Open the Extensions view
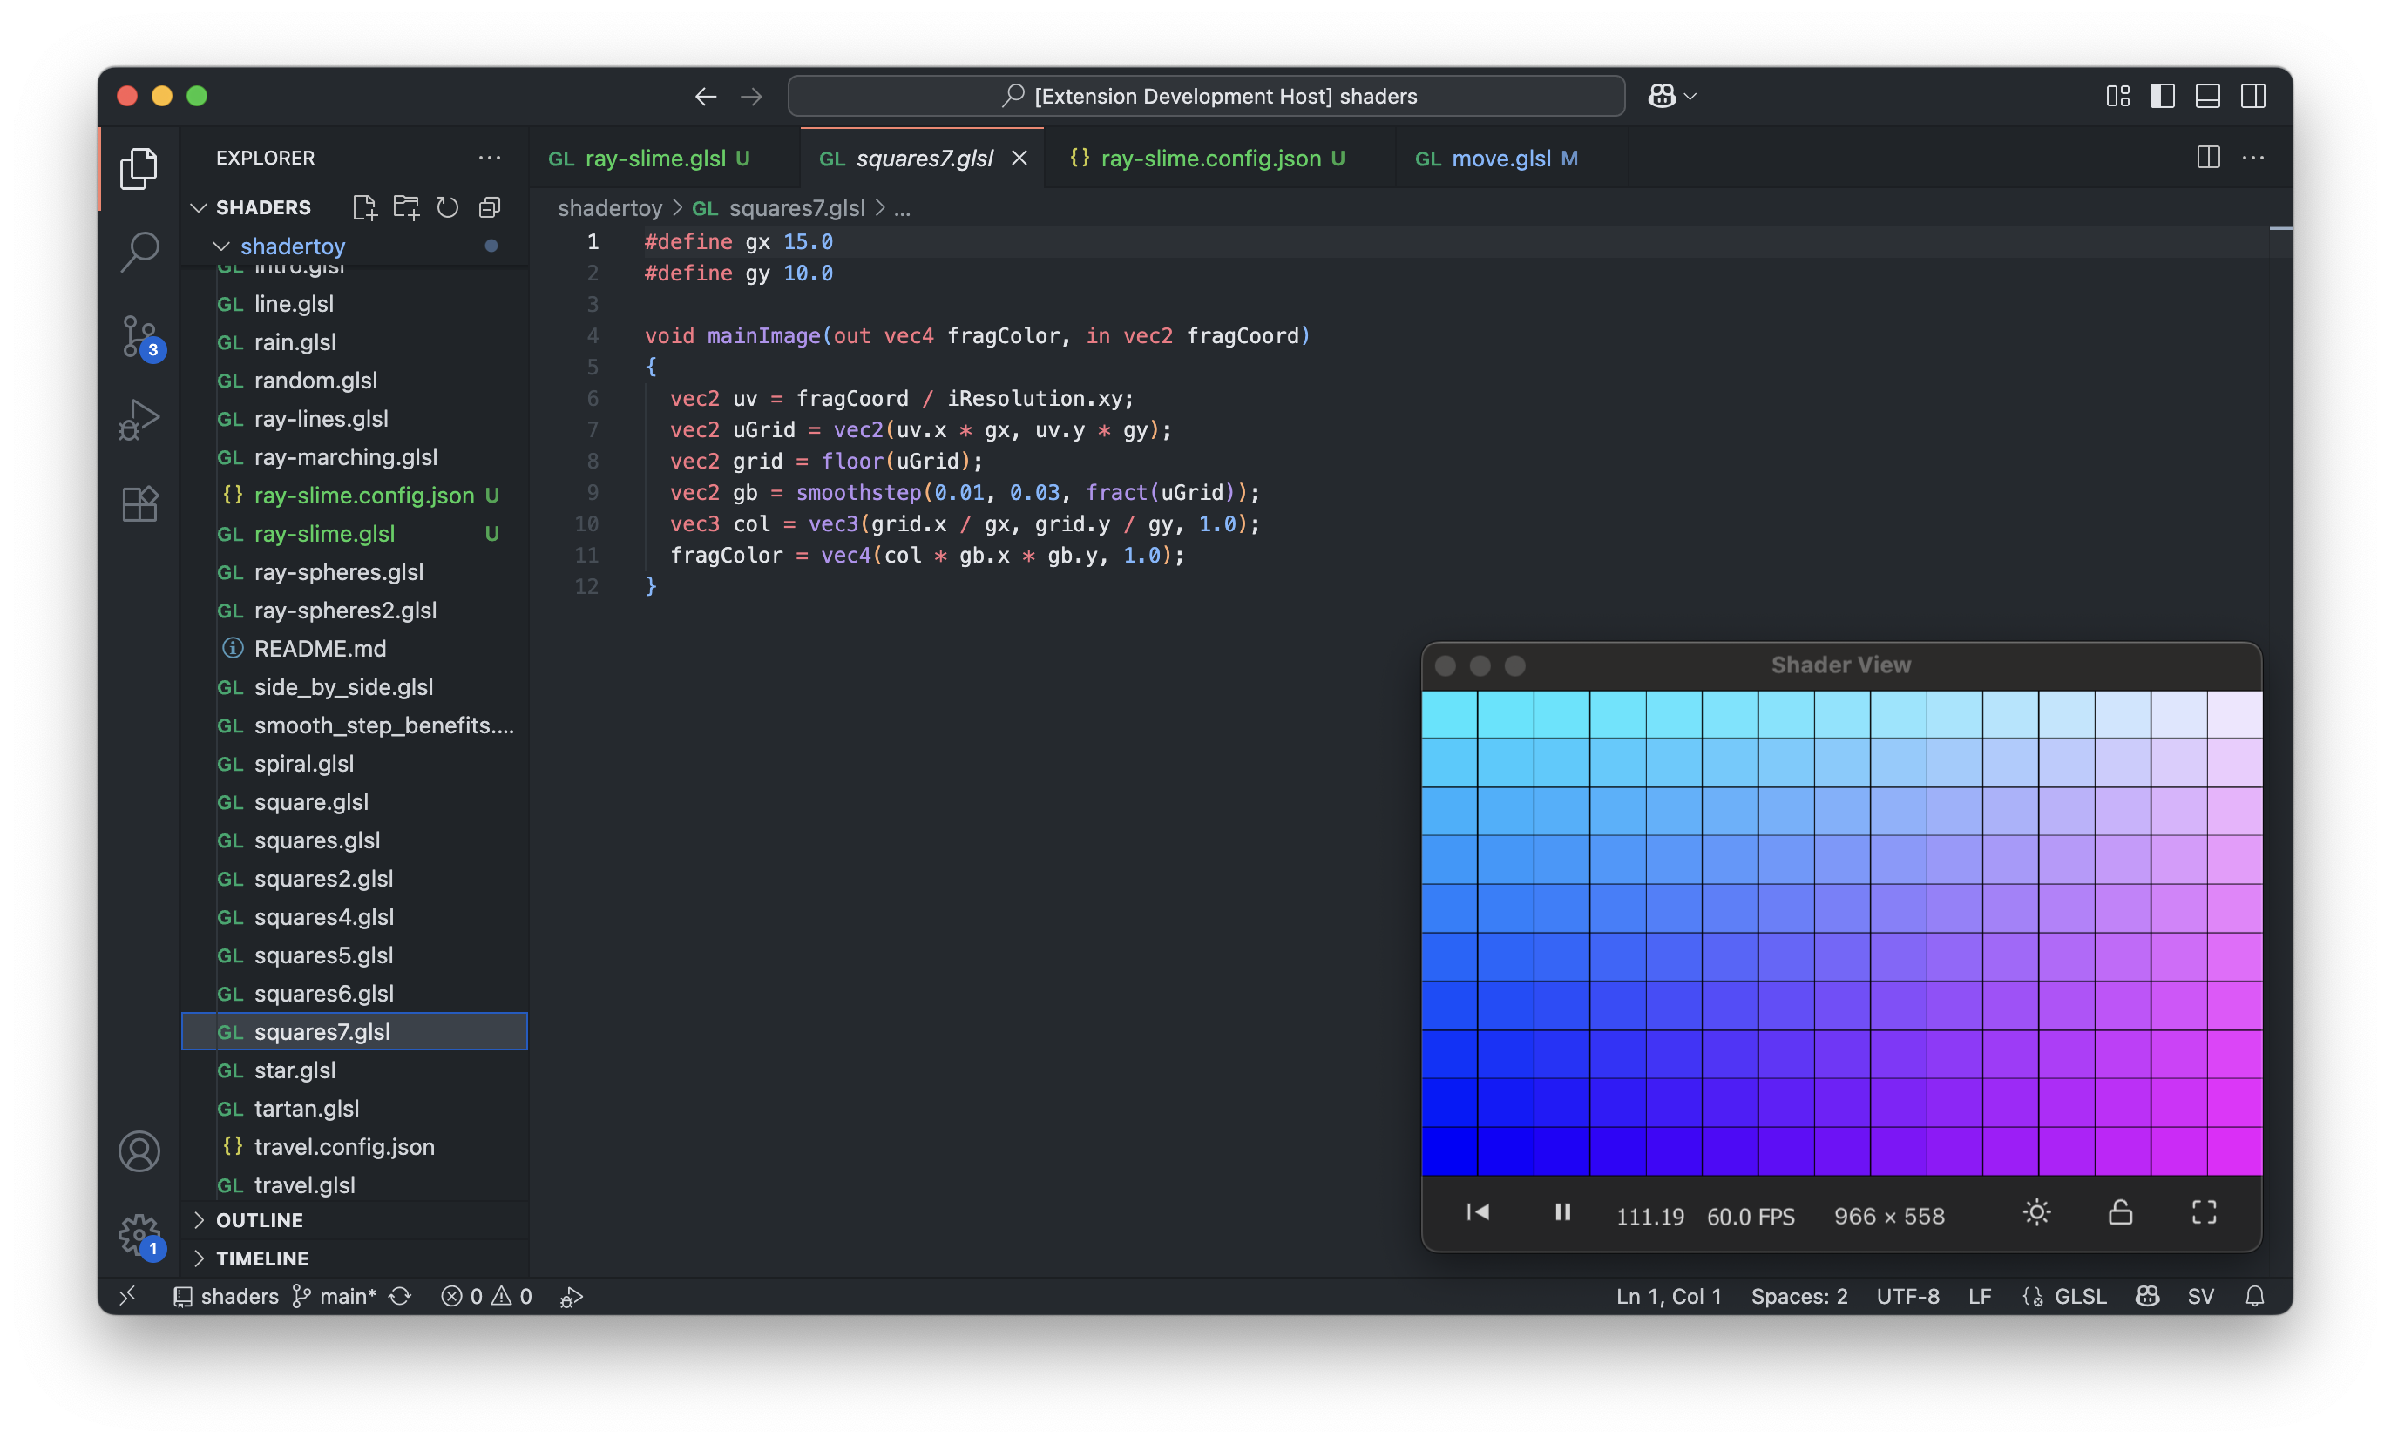The width and height of the screenshot is (2391, 1444). pyautogui.click(x=139, y=504)
